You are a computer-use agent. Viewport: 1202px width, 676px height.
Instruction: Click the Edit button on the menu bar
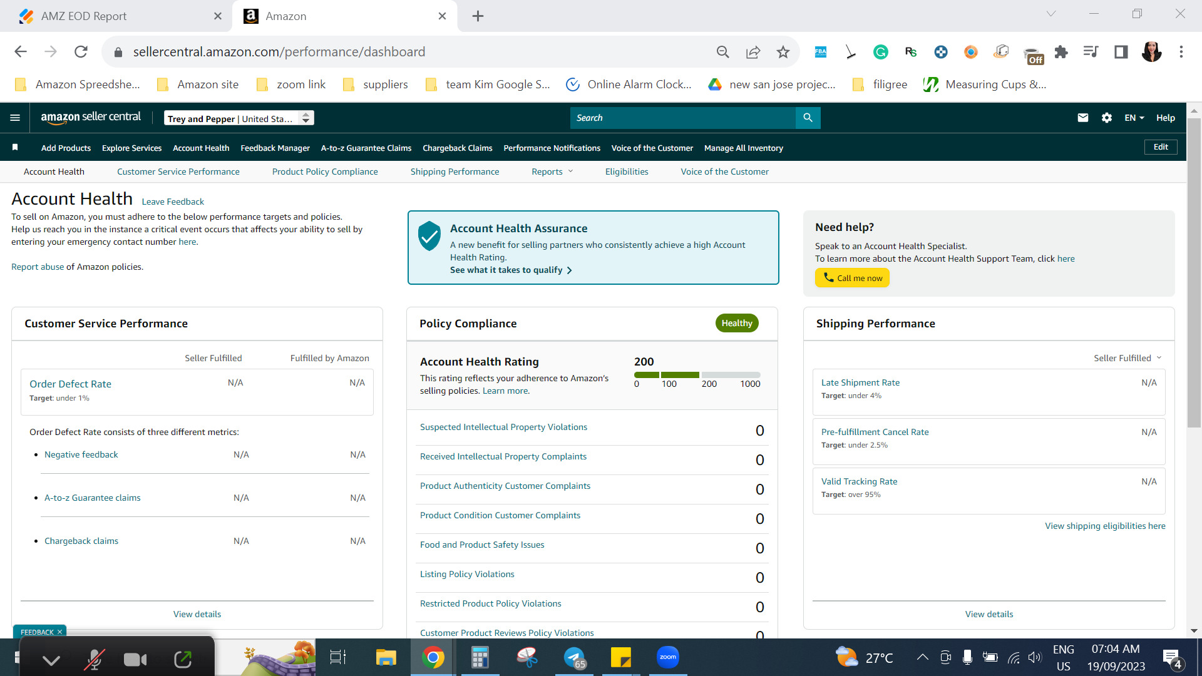1161,147
